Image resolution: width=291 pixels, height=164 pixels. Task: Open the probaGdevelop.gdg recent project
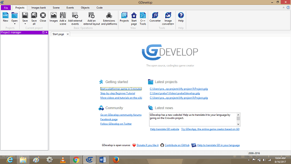(x=175, y=93)
